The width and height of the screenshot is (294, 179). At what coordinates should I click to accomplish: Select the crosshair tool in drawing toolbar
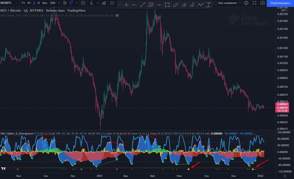(x=126, y=5)
